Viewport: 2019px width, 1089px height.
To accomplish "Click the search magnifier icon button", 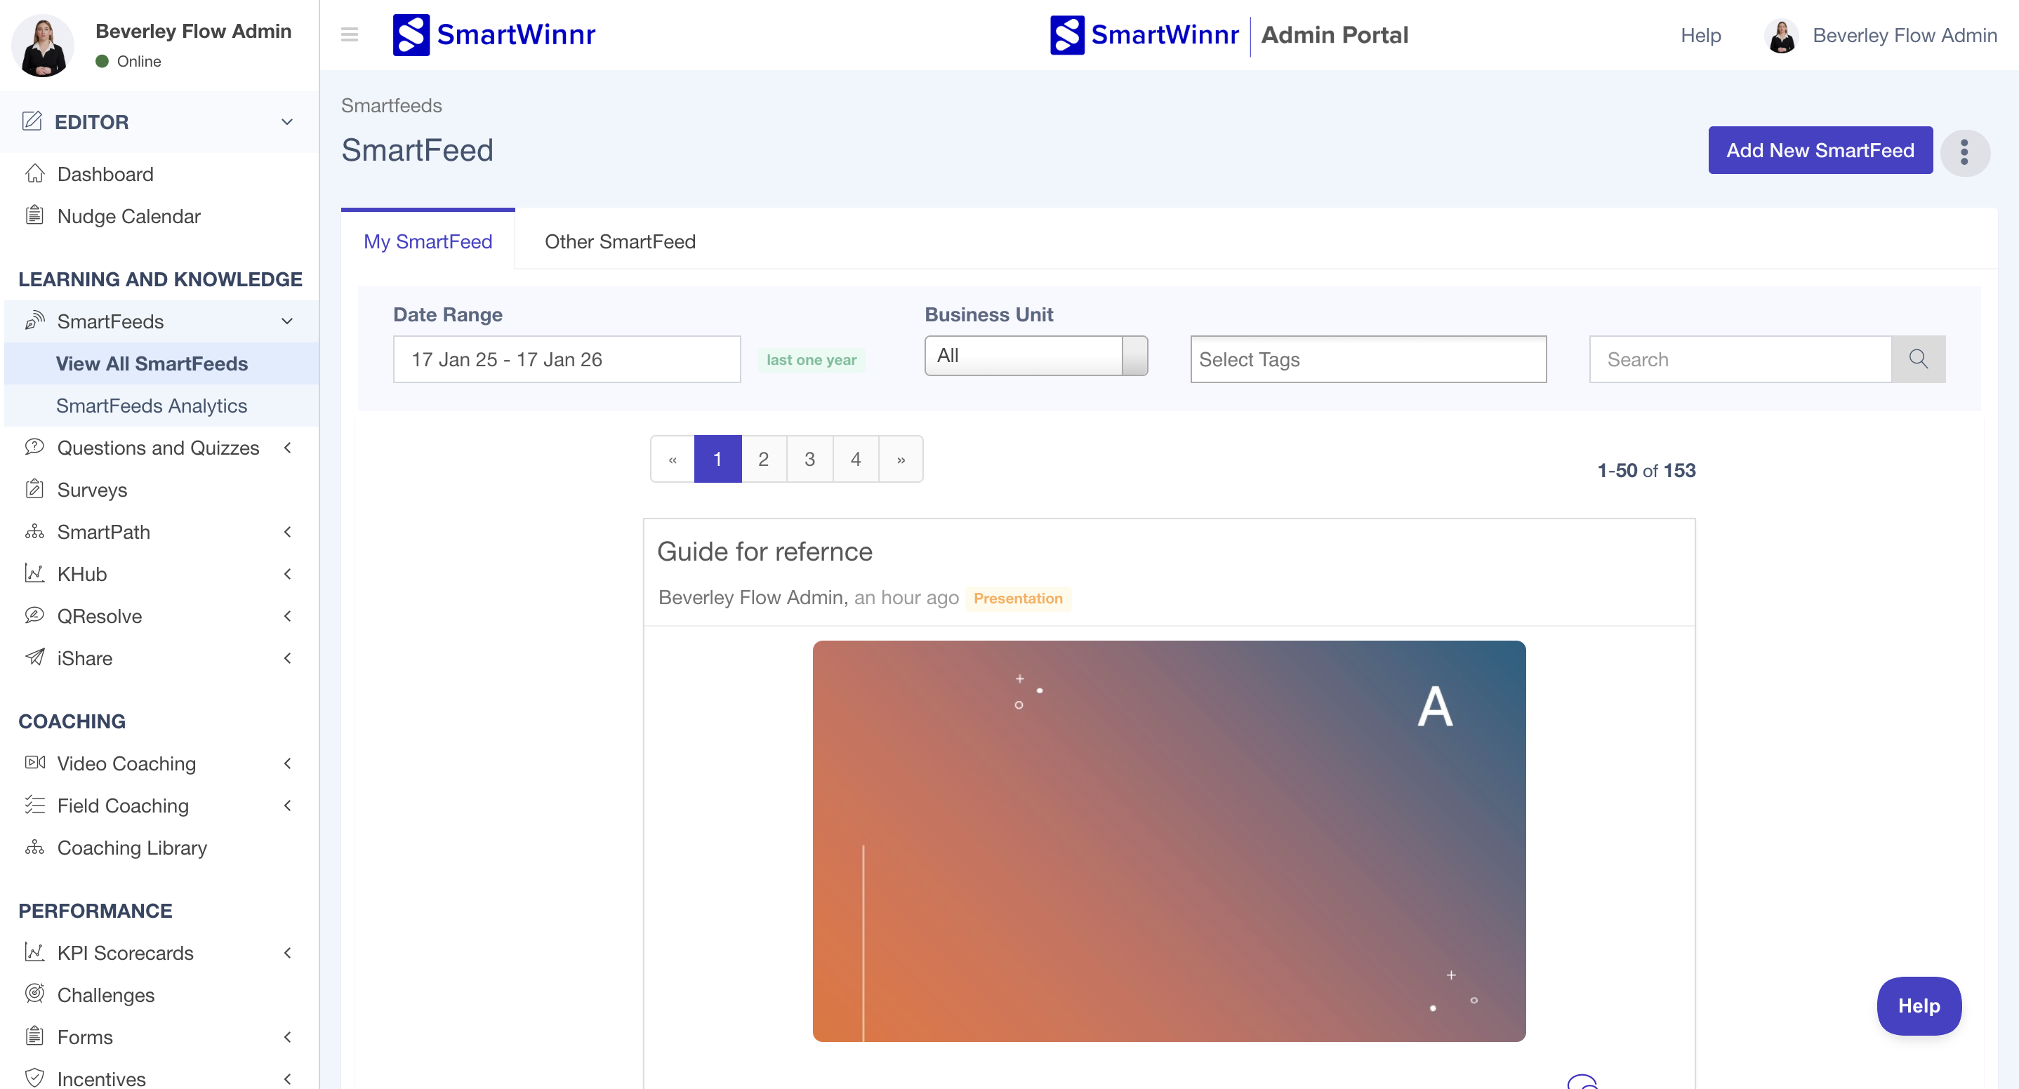I will (1917, 359).
